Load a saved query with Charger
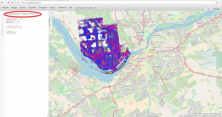 tap(52, 8)
